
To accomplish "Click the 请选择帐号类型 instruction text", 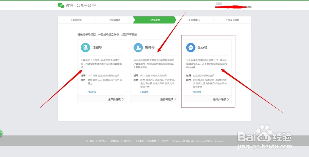I will point(107,35).
